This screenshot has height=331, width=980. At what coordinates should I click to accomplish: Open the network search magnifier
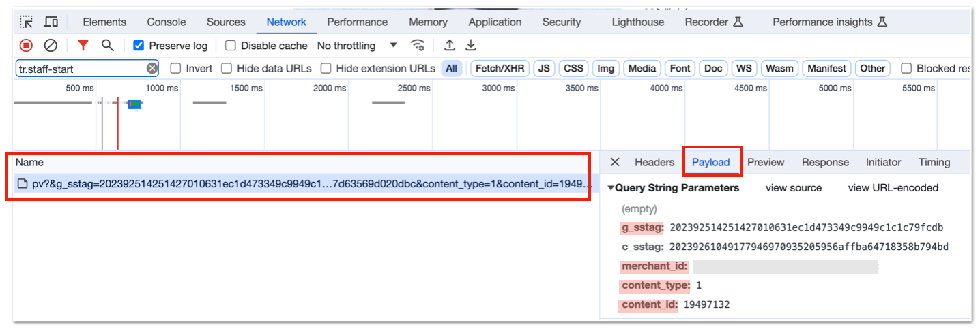(107, 46)
